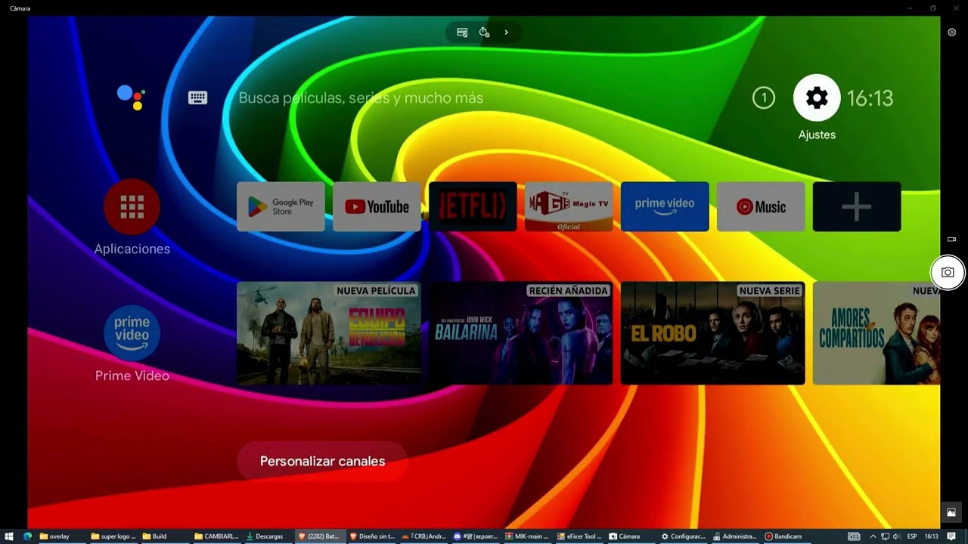
Task: Switch to the eFixer Tool taskbar window
Action: click(x=579, y=536)
